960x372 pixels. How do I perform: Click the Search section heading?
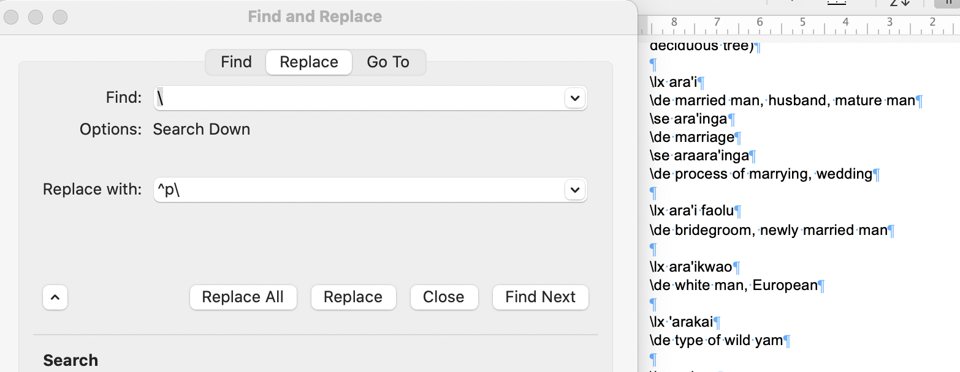70,360
